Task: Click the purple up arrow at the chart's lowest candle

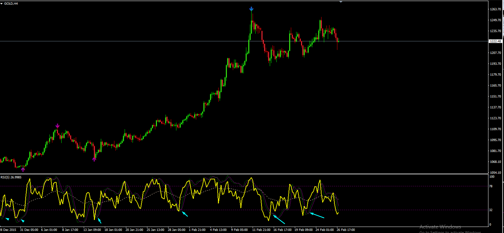Action: pyautogui.click(x=23, y=169)
